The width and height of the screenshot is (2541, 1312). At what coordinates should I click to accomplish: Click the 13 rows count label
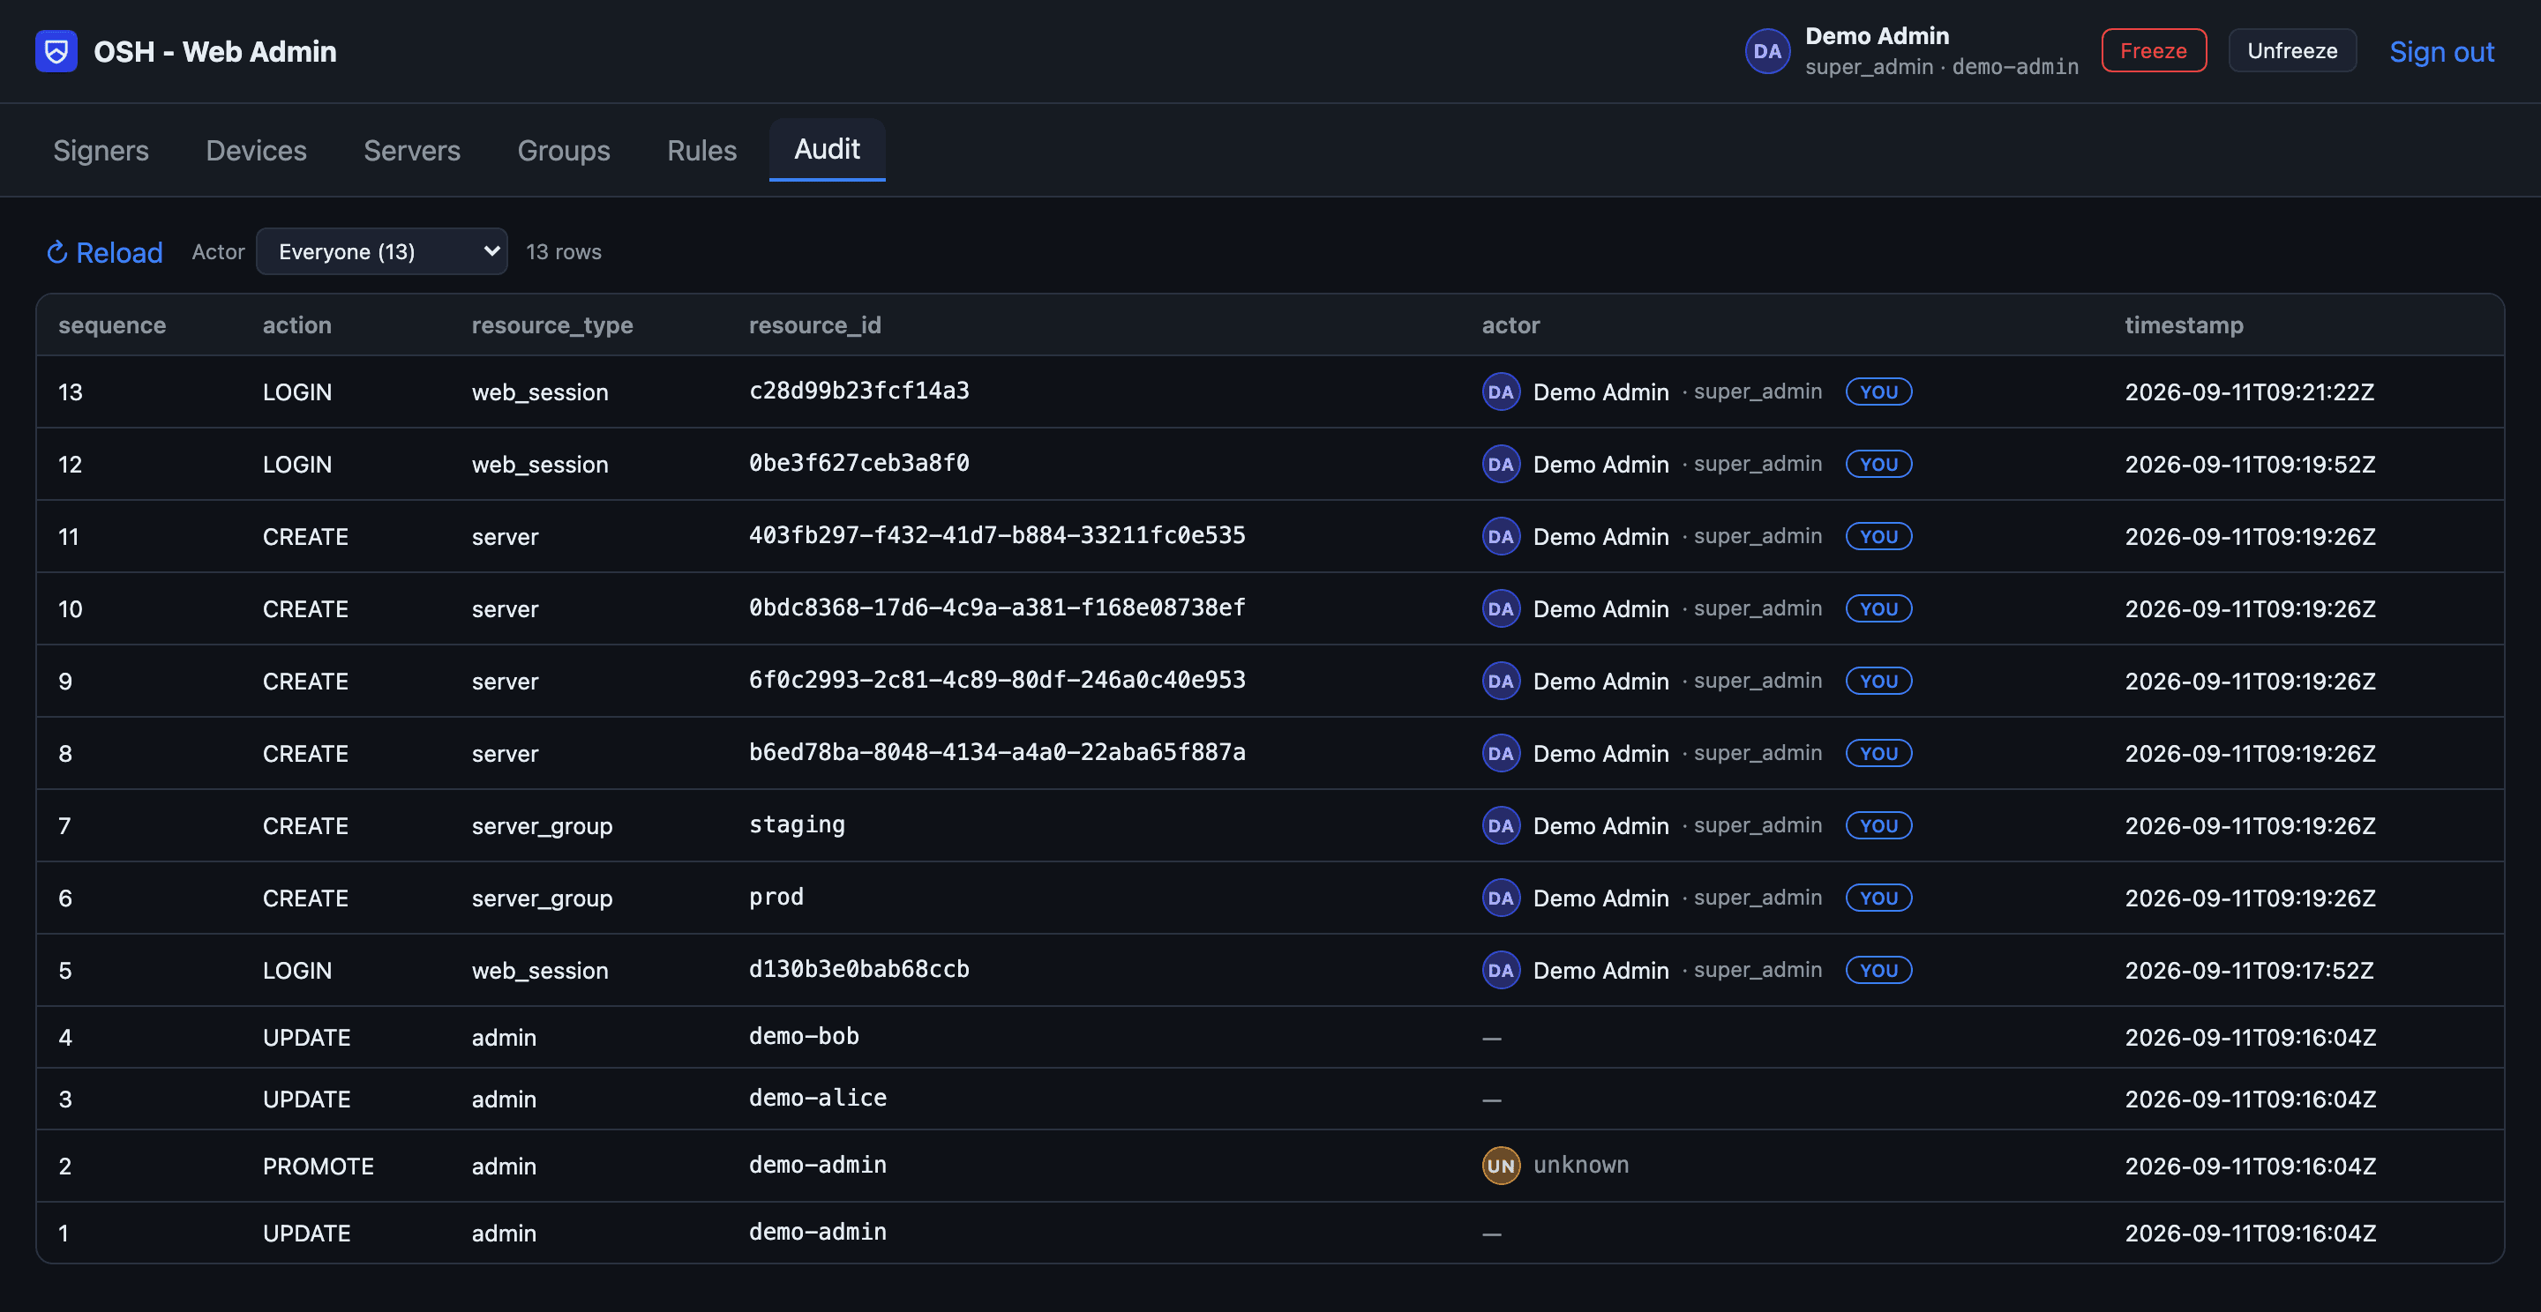pyautogui.click(x=563, y=252)
